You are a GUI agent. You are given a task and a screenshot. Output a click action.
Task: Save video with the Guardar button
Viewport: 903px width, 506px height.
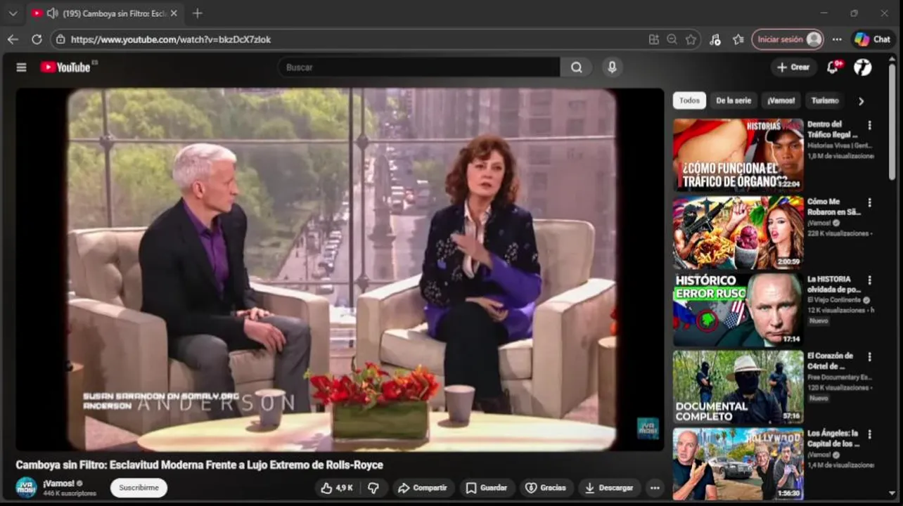point(487,488)
